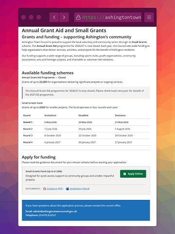Image resolution: width=175 pixels, height=234 pixels.
Task: Click the Decisions column header
Action: 120,116
